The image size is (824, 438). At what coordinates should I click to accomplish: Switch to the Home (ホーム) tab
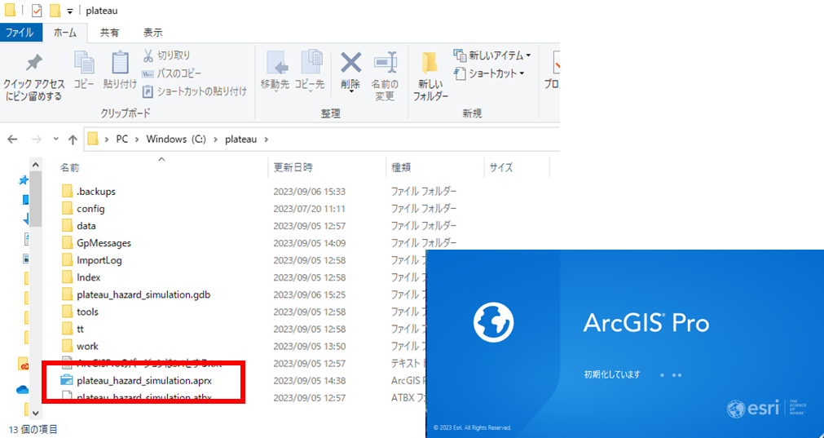(x=65, y=32)
